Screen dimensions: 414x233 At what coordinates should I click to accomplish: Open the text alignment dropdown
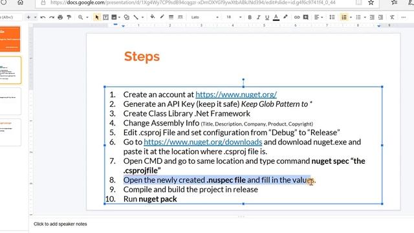pos(318,17)
